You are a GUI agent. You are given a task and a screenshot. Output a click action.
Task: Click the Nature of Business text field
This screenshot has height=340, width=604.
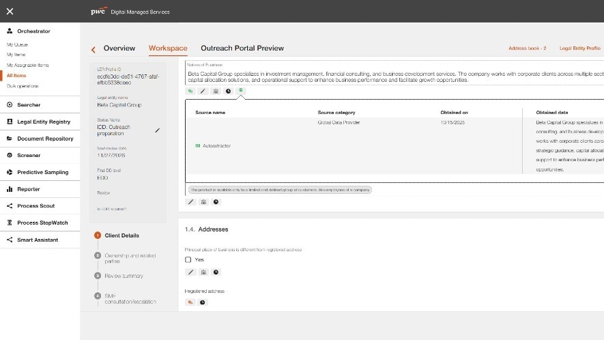click(394, 73)
